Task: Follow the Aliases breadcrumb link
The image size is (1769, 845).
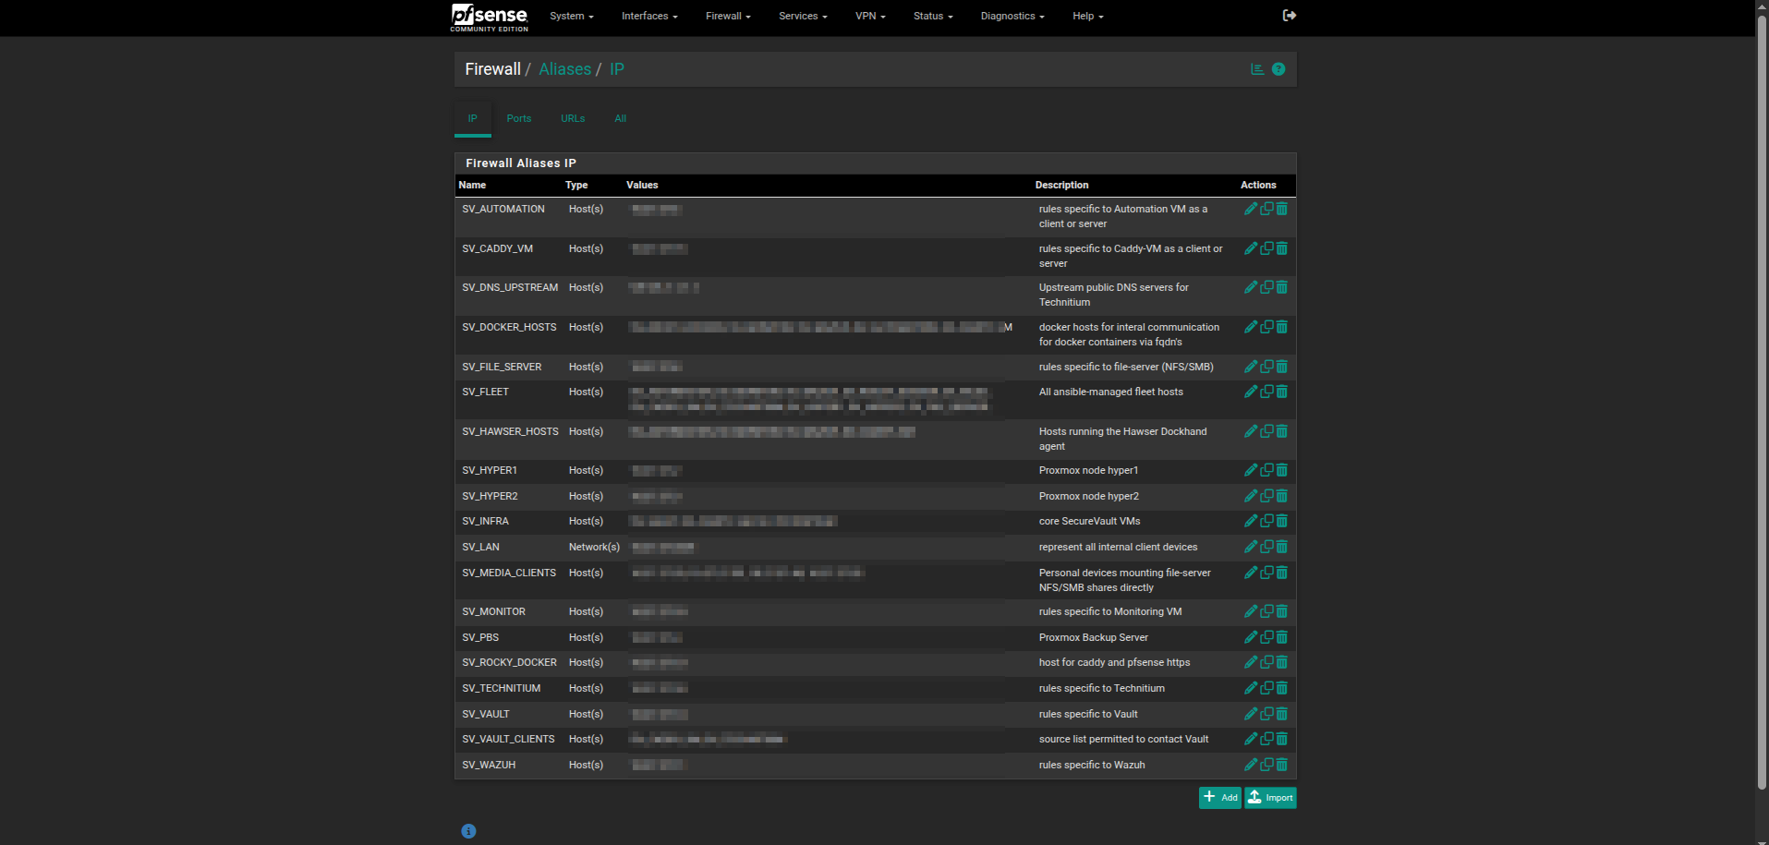Action: coord(564,69)
